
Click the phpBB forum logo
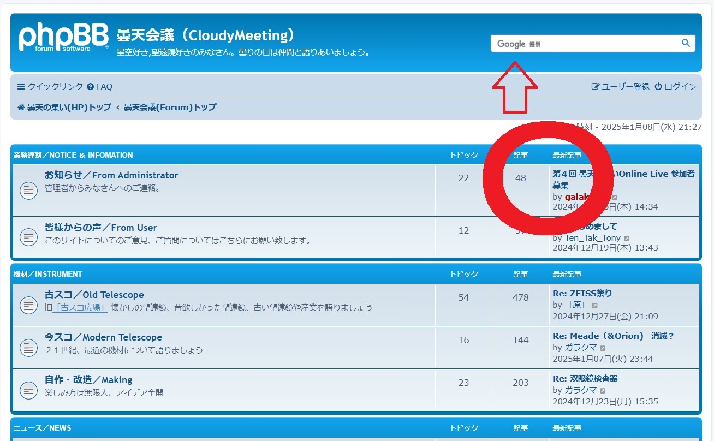(63, 38)
